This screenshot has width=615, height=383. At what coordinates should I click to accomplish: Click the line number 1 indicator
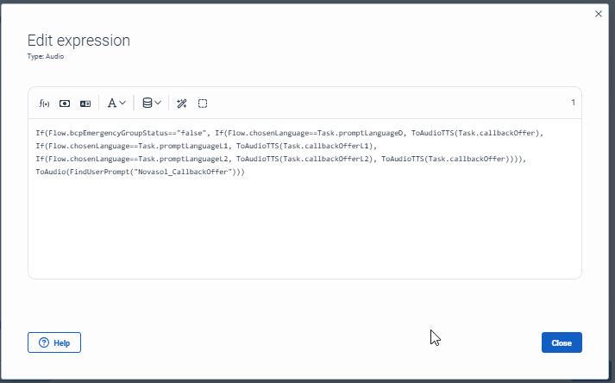(573, 103)
